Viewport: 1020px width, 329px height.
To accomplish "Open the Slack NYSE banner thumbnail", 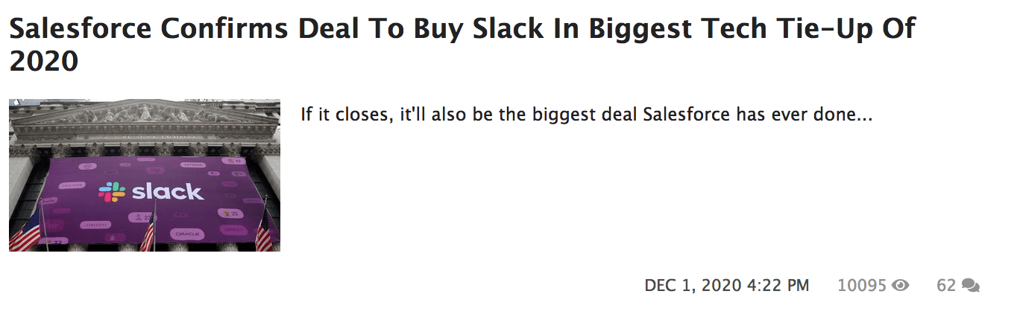I will click(x=145, y=176).
